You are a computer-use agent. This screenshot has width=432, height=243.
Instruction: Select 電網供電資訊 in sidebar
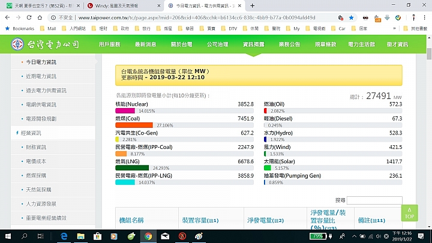coord(41,104)
